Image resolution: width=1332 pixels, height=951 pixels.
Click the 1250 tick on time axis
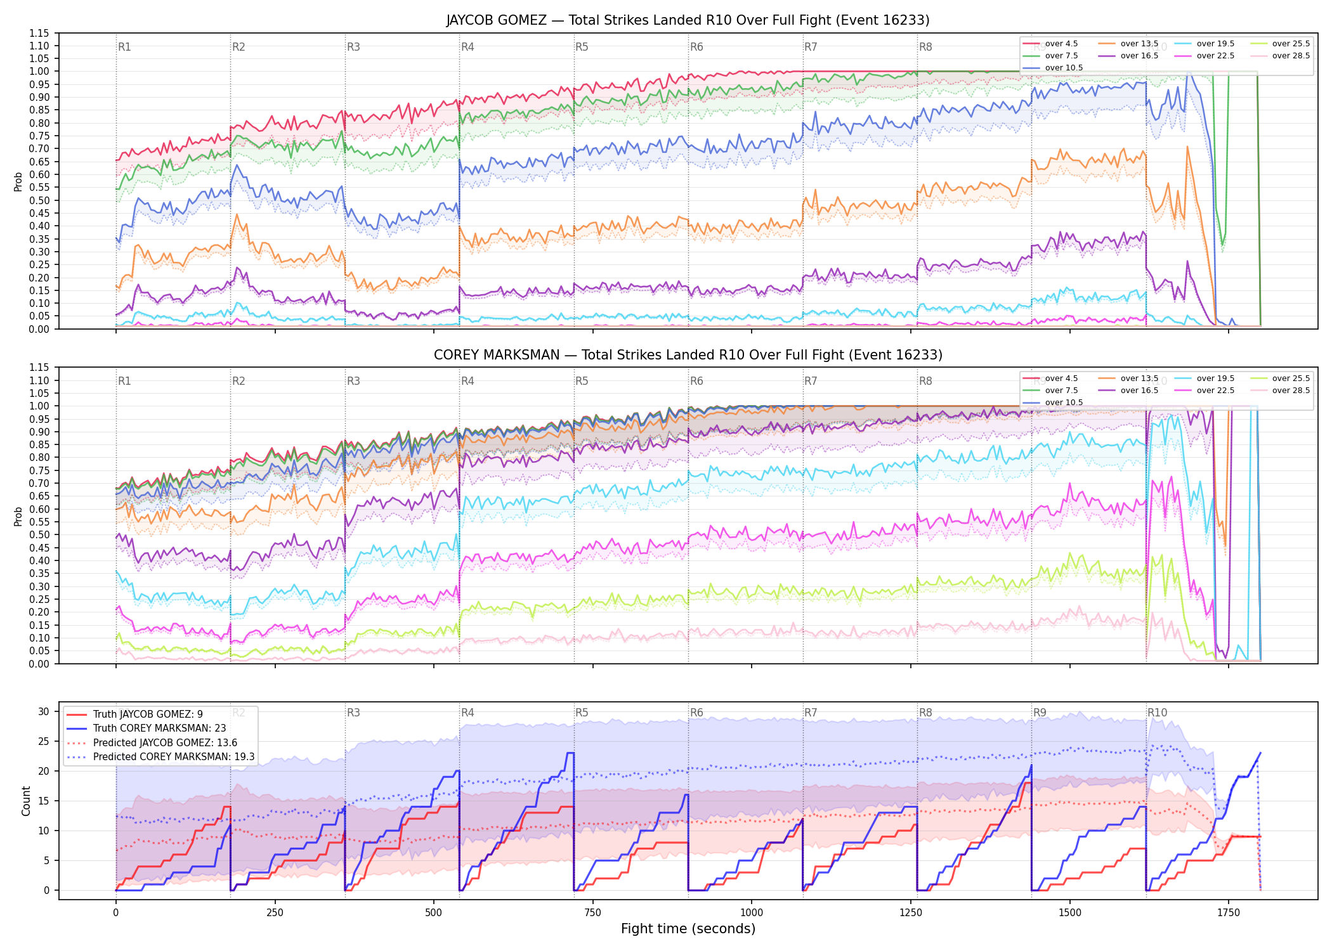coord(911,913)
